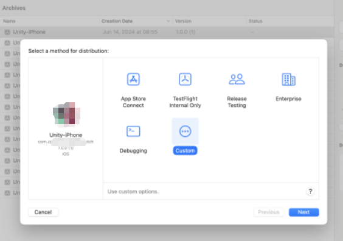Click the Name column header in Archives

[x=9, y=21]
